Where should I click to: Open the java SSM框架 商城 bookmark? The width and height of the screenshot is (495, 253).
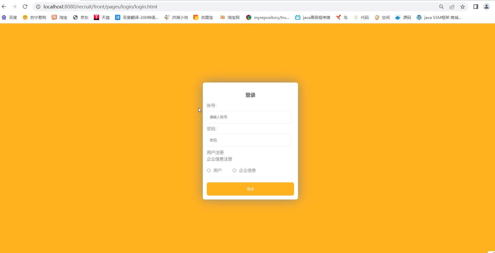[439, 17]
